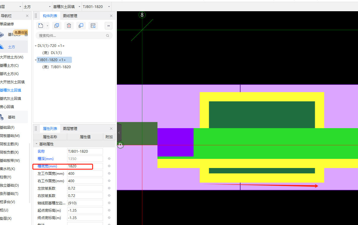Select 筏板基础(M) in navigation
This screenshot has height=225, width=358.
coord(10,136)
